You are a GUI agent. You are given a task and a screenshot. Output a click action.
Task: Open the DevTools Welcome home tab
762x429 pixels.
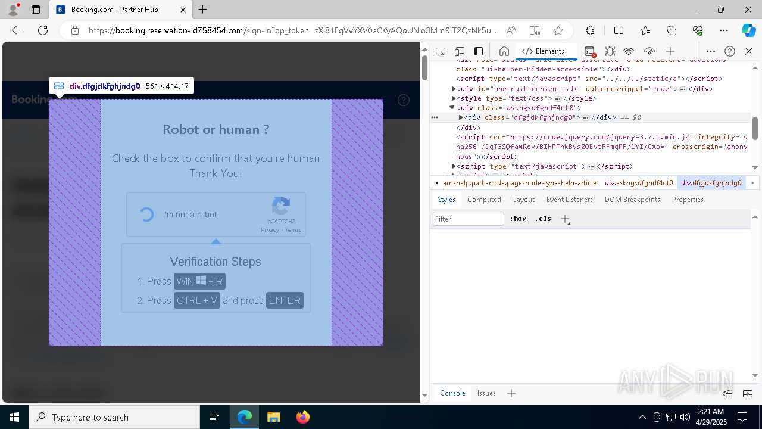tap(504, 51)
